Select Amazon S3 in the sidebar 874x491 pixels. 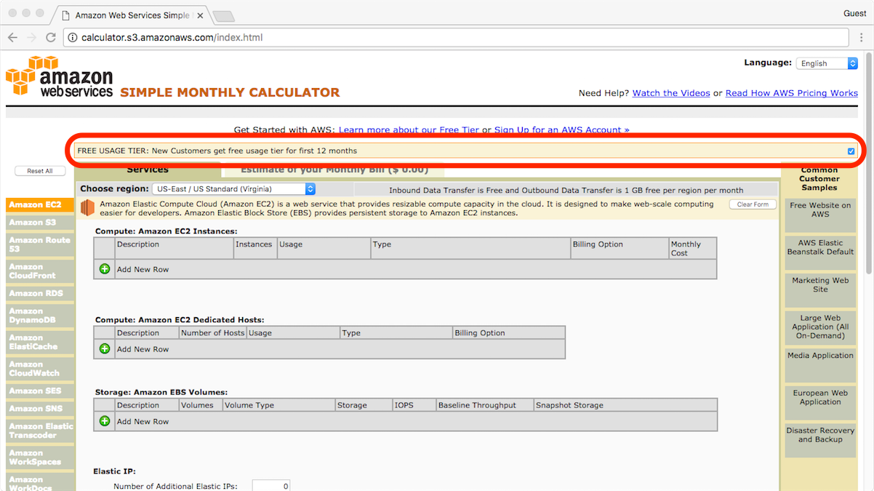(x=40, y=223)
